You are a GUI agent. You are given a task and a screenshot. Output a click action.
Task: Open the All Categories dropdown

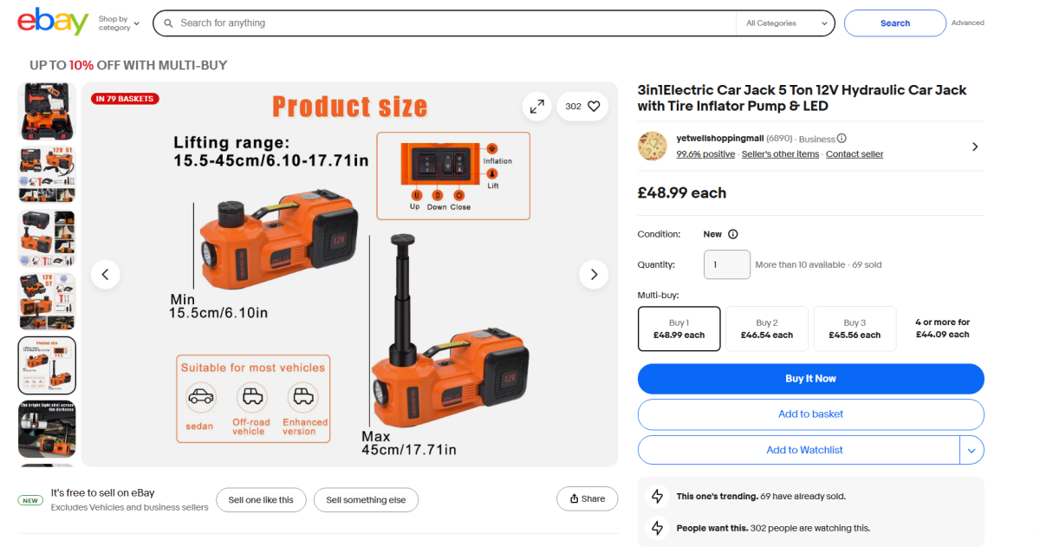tap(784, 23)
